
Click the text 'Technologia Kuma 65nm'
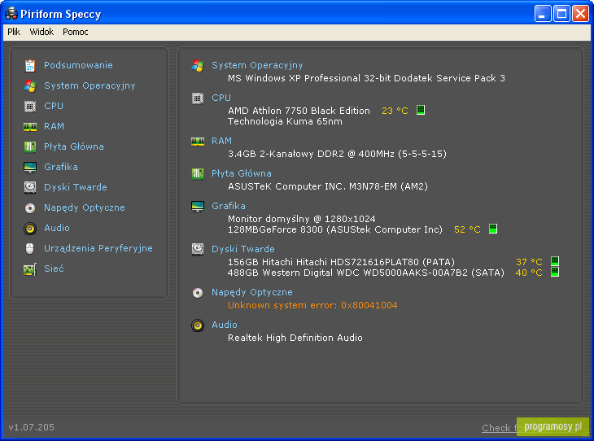[285, 121]
